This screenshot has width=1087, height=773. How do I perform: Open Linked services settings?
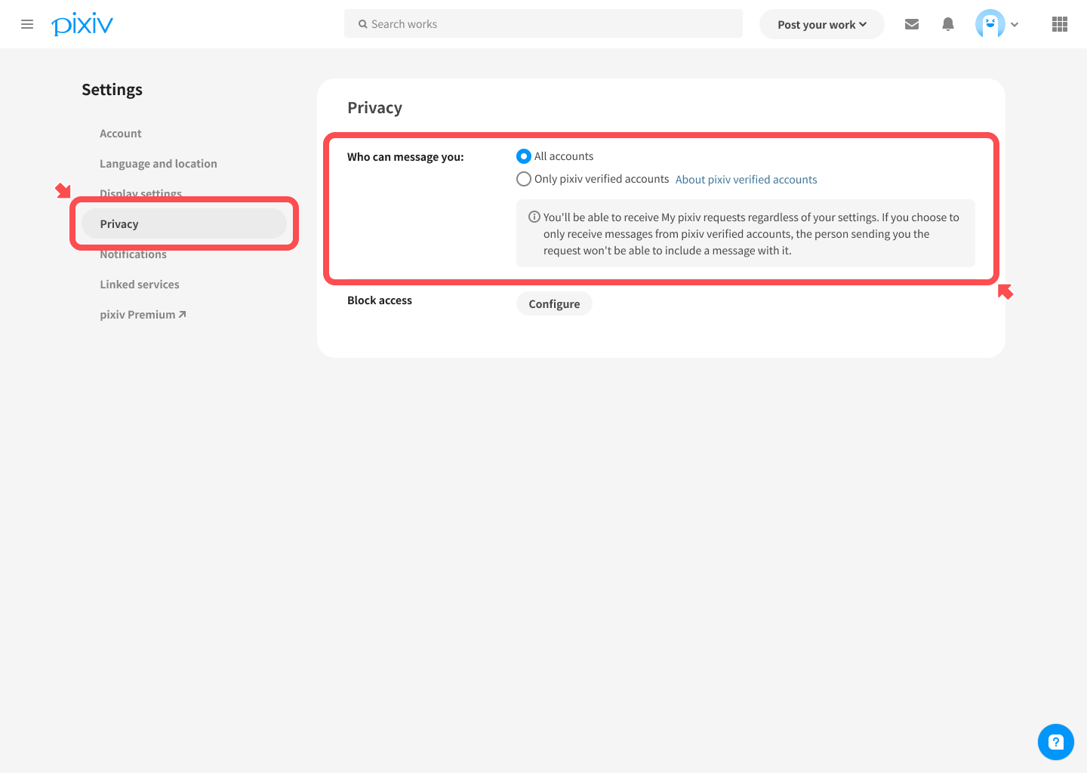point(140,285)
